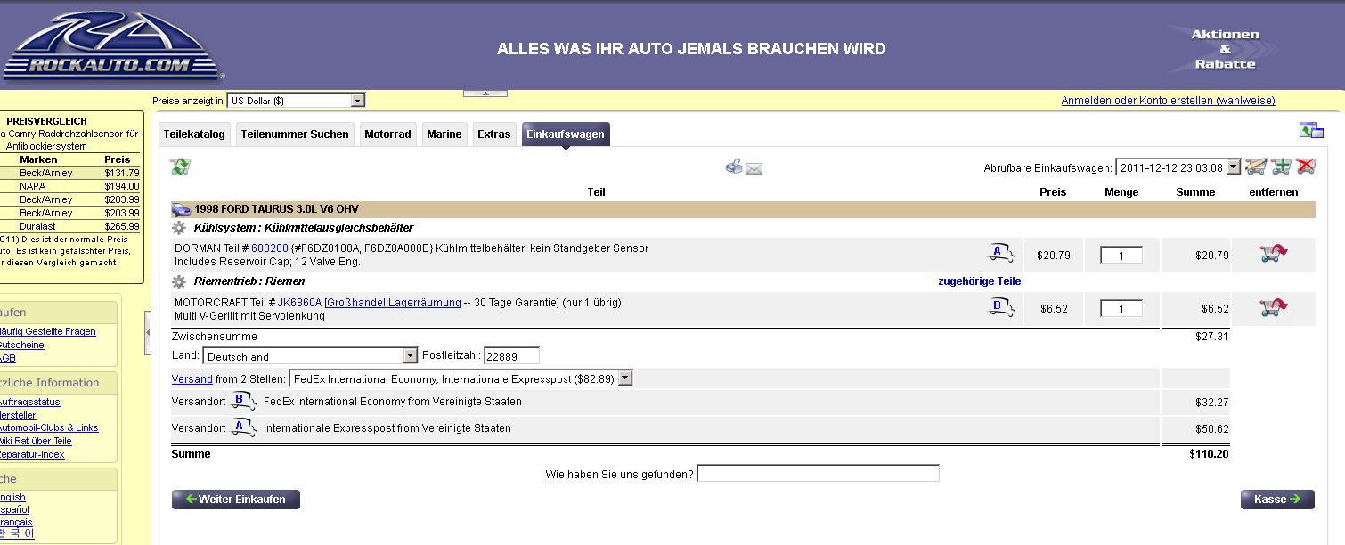
Task: Open the saved carts date dropdown
Action: [1178, 167]
